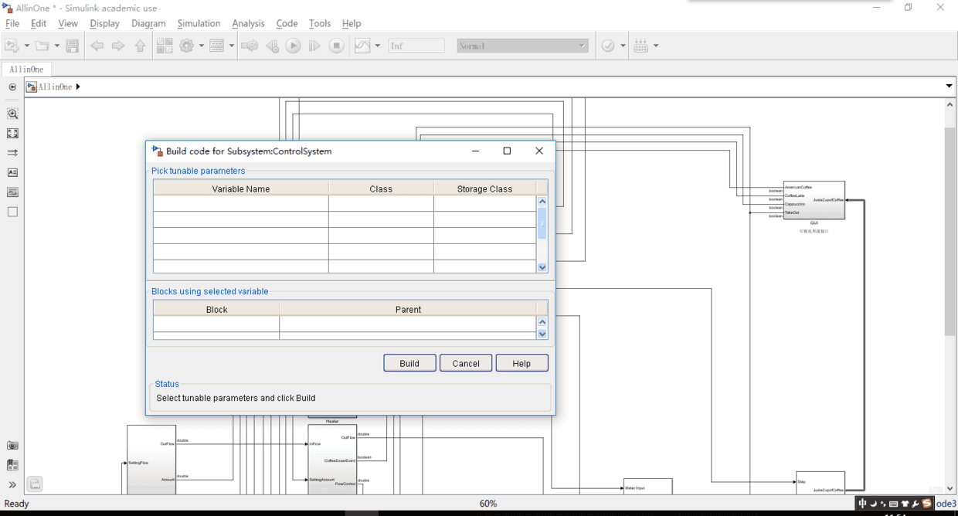The width and height of the screenshot is (958, 516).
Task: Open the Analysis menu
Action: [x=248, y=24]
